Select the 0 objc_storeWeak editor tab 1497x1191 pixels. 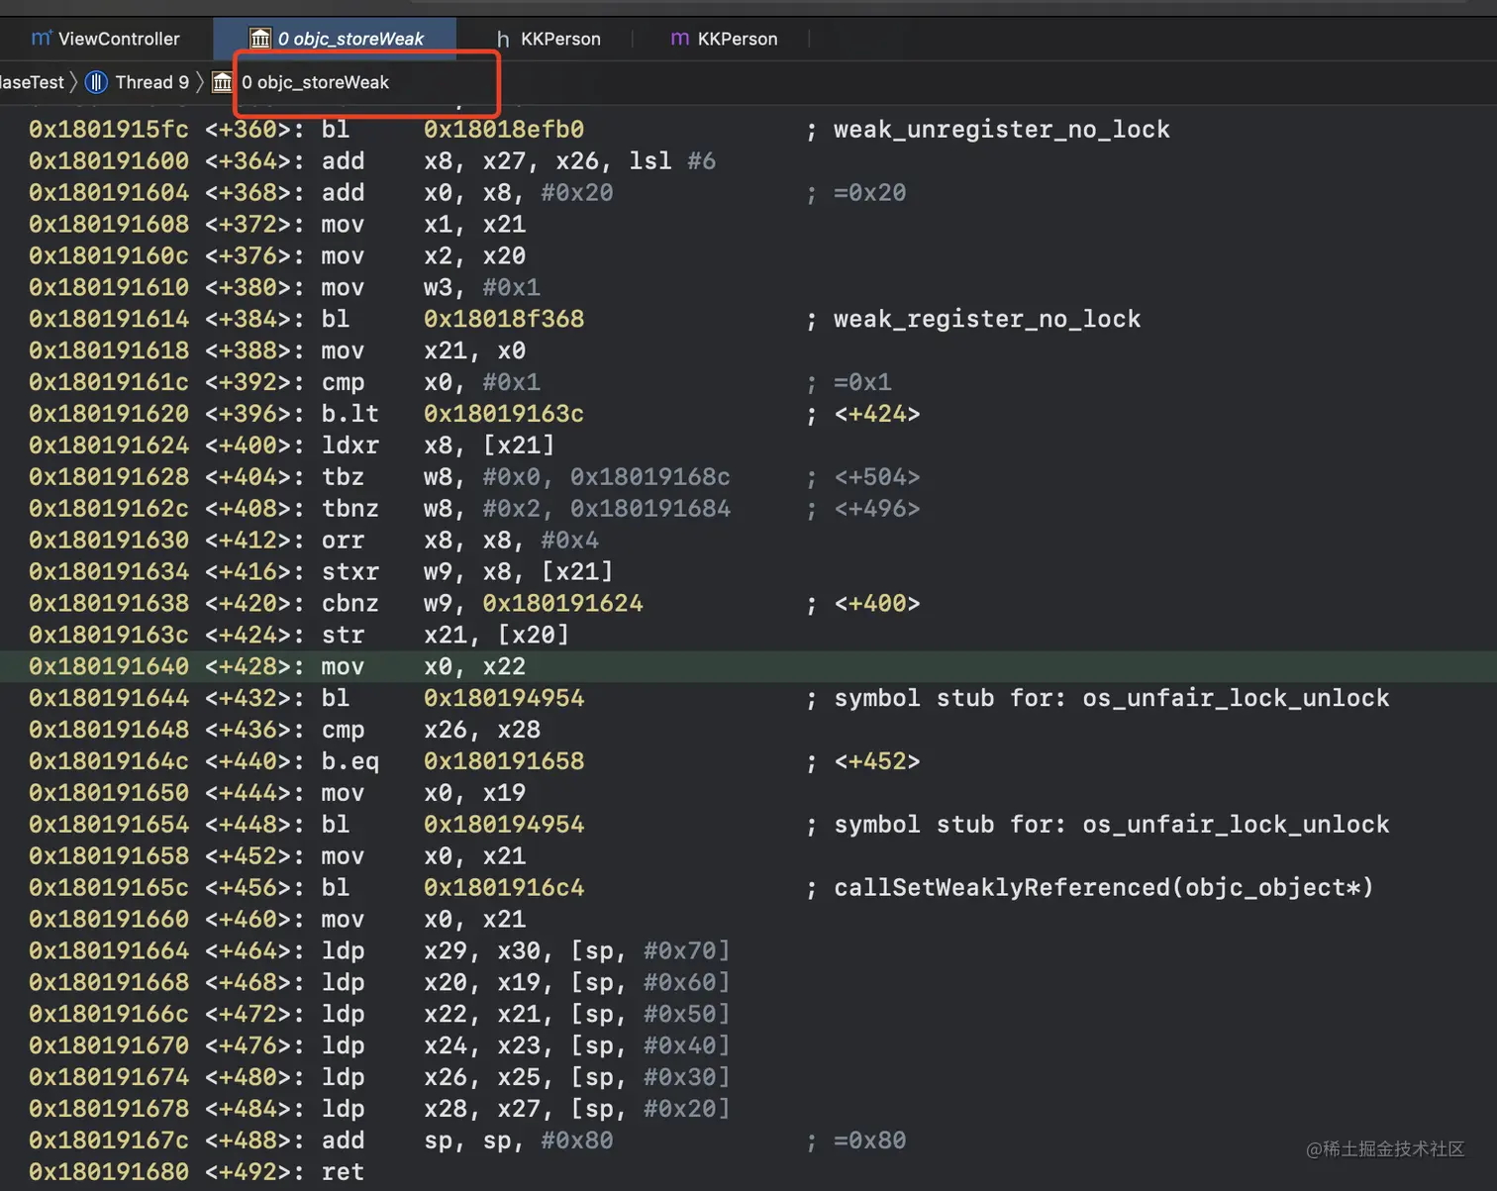click(336, 39)
